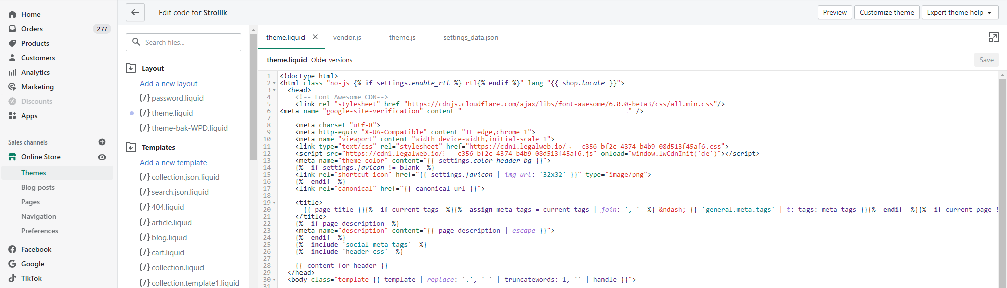Open Expert theme help dropdown

pos(960,12)
